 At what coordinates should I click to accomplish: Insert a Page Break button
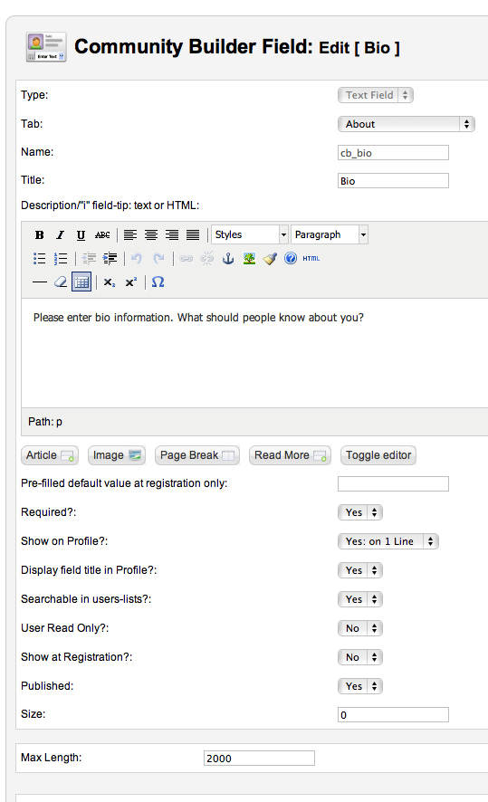click(197, 455)
